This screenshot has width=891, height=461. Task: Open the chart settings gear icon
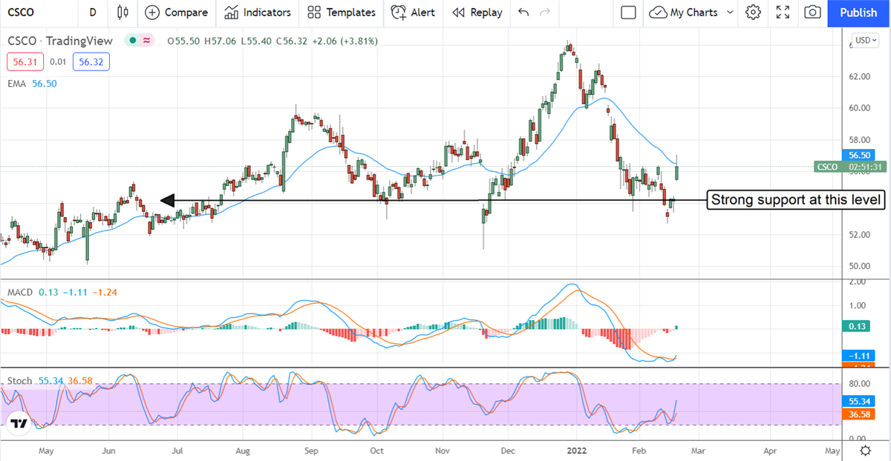(x=754, y=13)
